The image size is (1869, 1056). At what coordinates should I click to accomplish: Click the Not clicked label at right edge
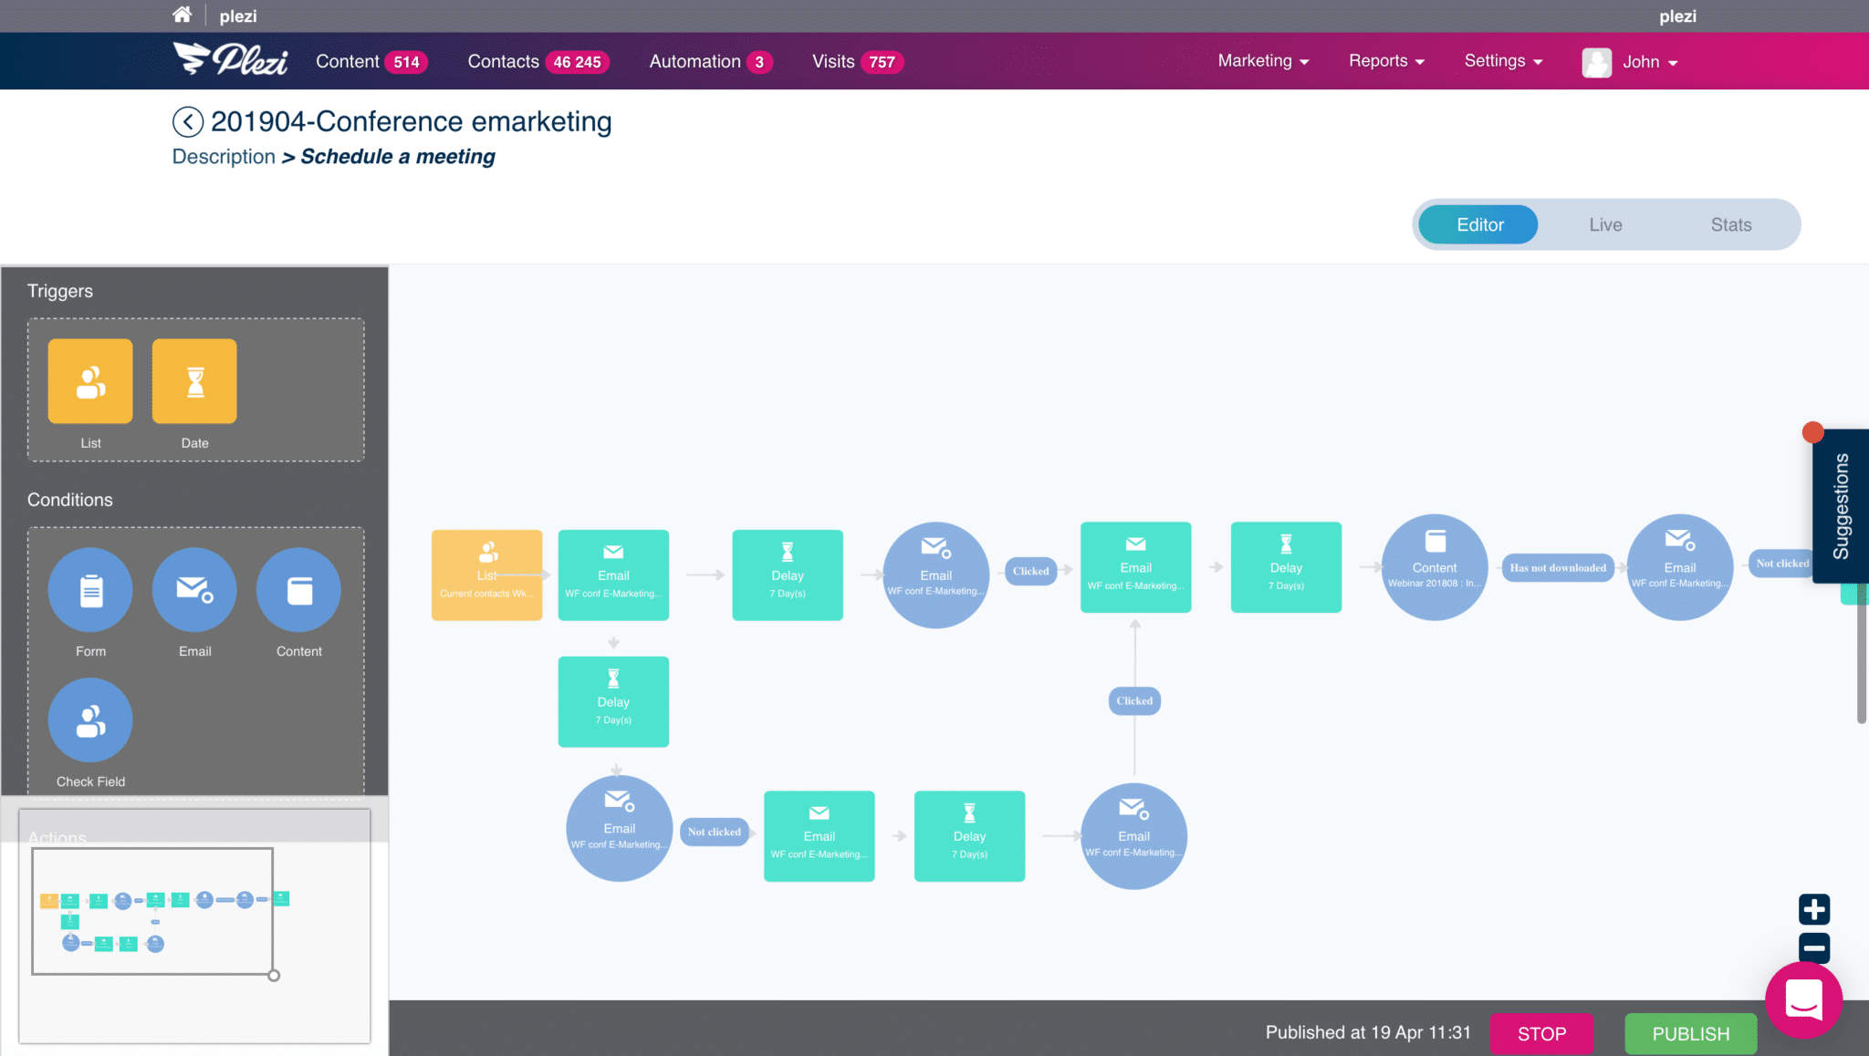[1780, 564]
